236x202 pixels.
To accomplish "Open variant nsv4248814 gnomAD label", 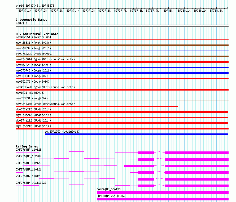I will [45, 59].
